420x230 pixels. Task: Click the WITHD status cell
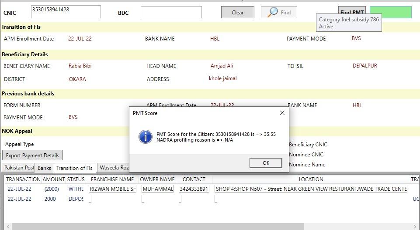76,189
